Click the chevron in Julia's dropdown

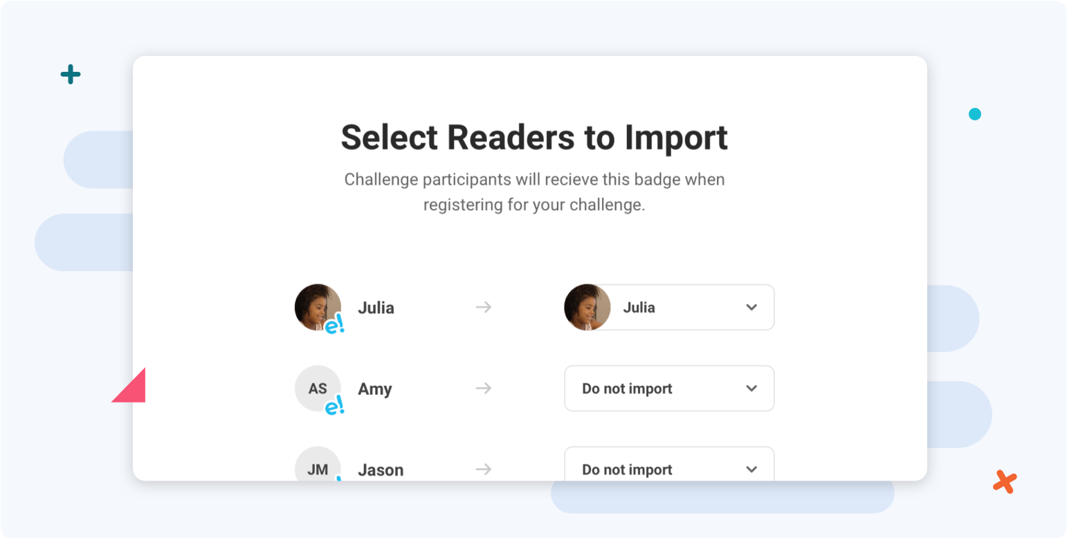tap(751, 307)
